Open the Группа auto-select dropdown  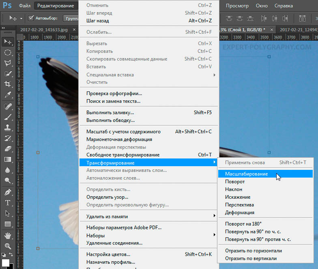(71, 19)
